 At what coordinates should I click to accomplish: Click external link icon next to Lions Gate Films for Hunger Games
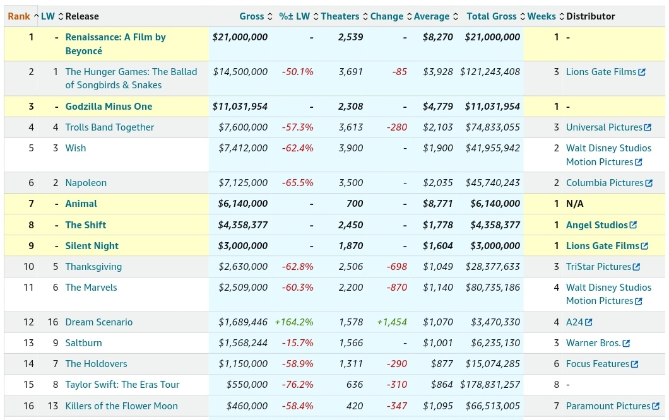pos(642,72)
